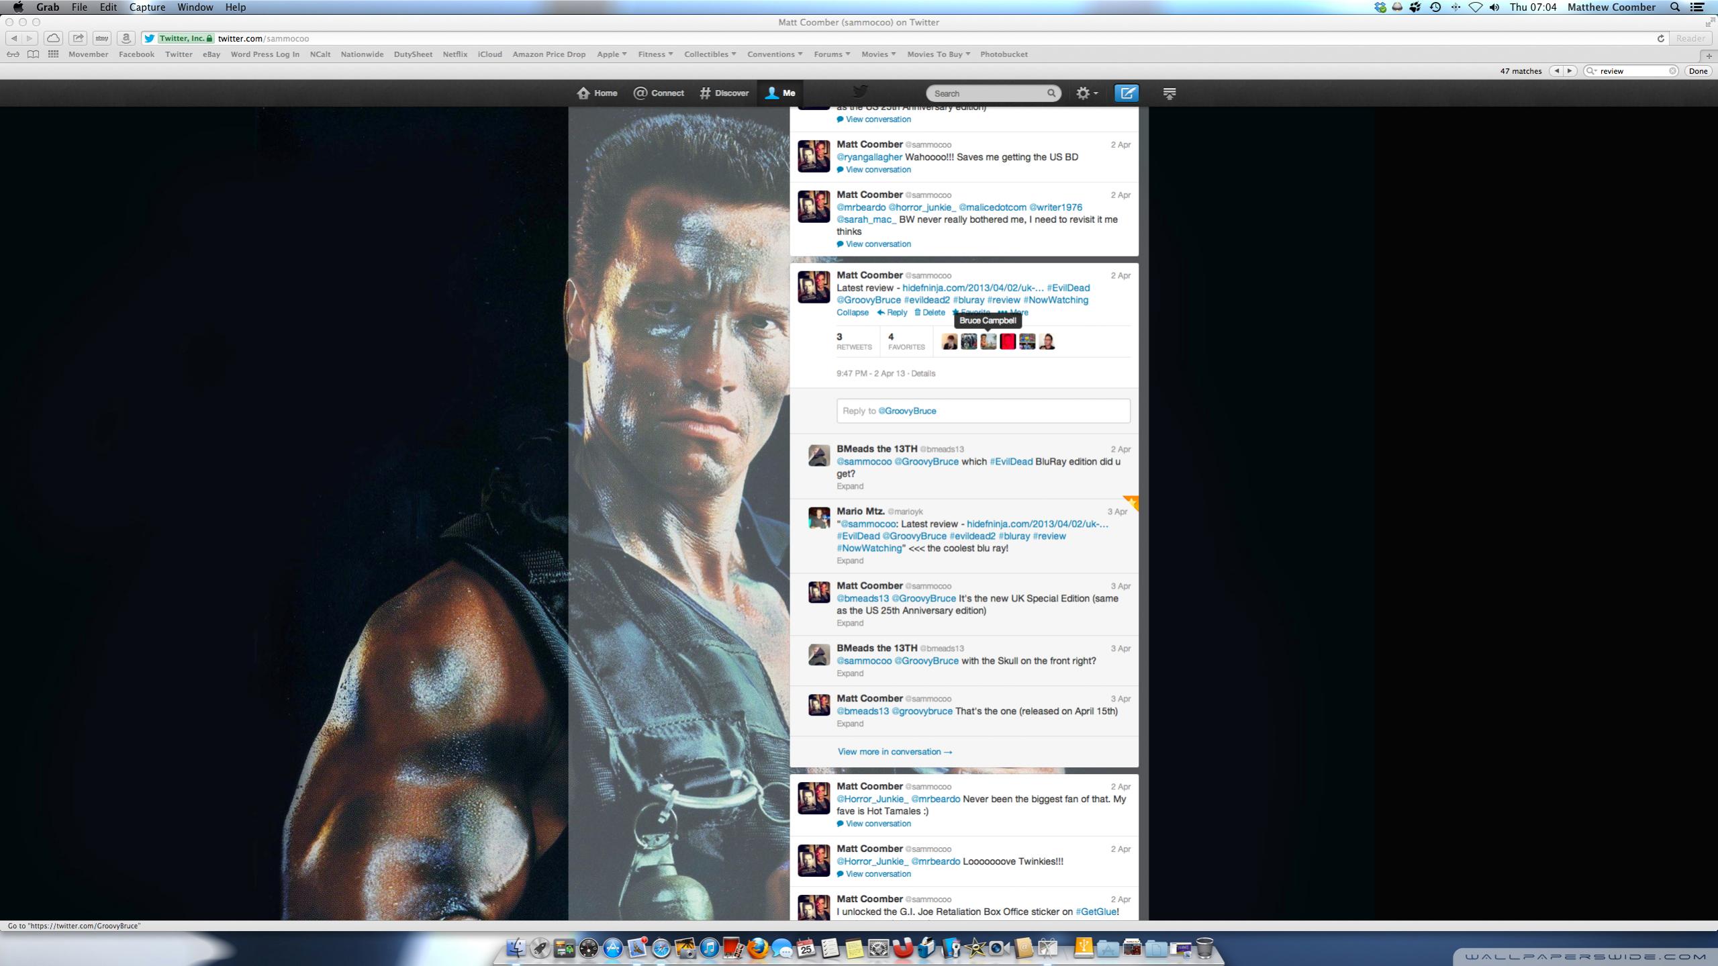The height and width of the screenshot is (966, 1718).
Task: Collapse the expanded Evil Dead review tweet
Action: pos(852,313)
